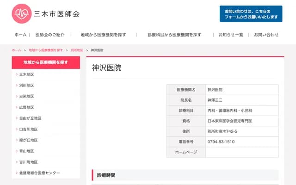The width and height of the screenshot is (296, 185).
Task: Select 三木地区 in the sidebar
Action: tap(27, 74)
